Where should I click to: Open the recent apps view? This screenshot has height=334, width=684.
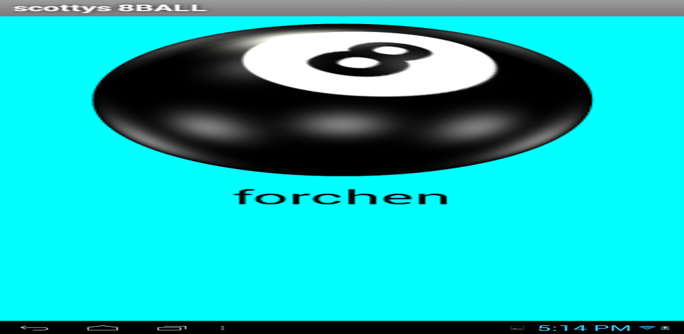tap(172, 327)
